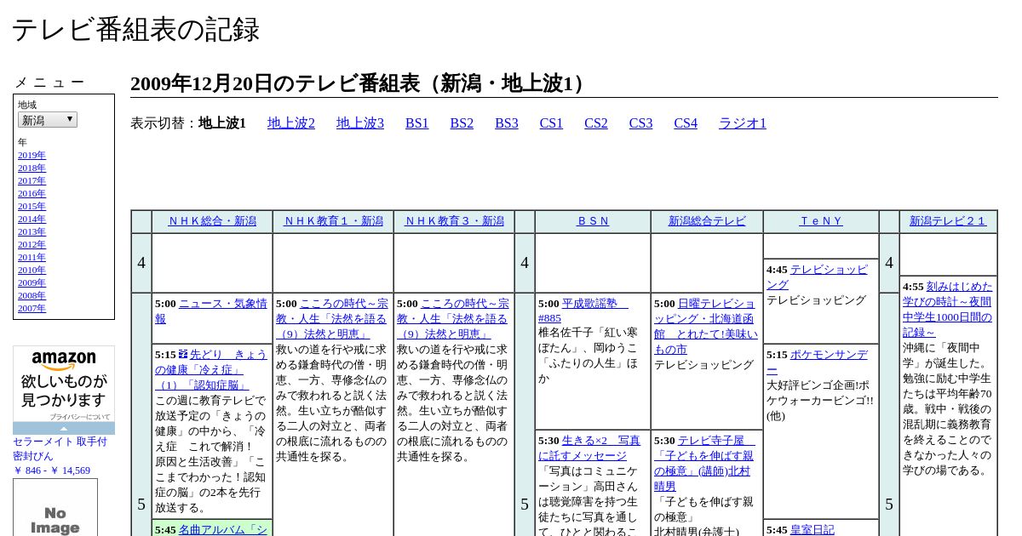
Task: Open the 2019年 archive link
Action: tap(32, 156)
